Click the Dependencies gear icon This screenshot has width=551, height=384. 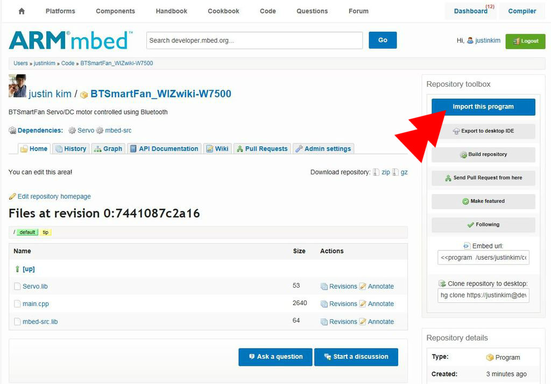[13, 131]
